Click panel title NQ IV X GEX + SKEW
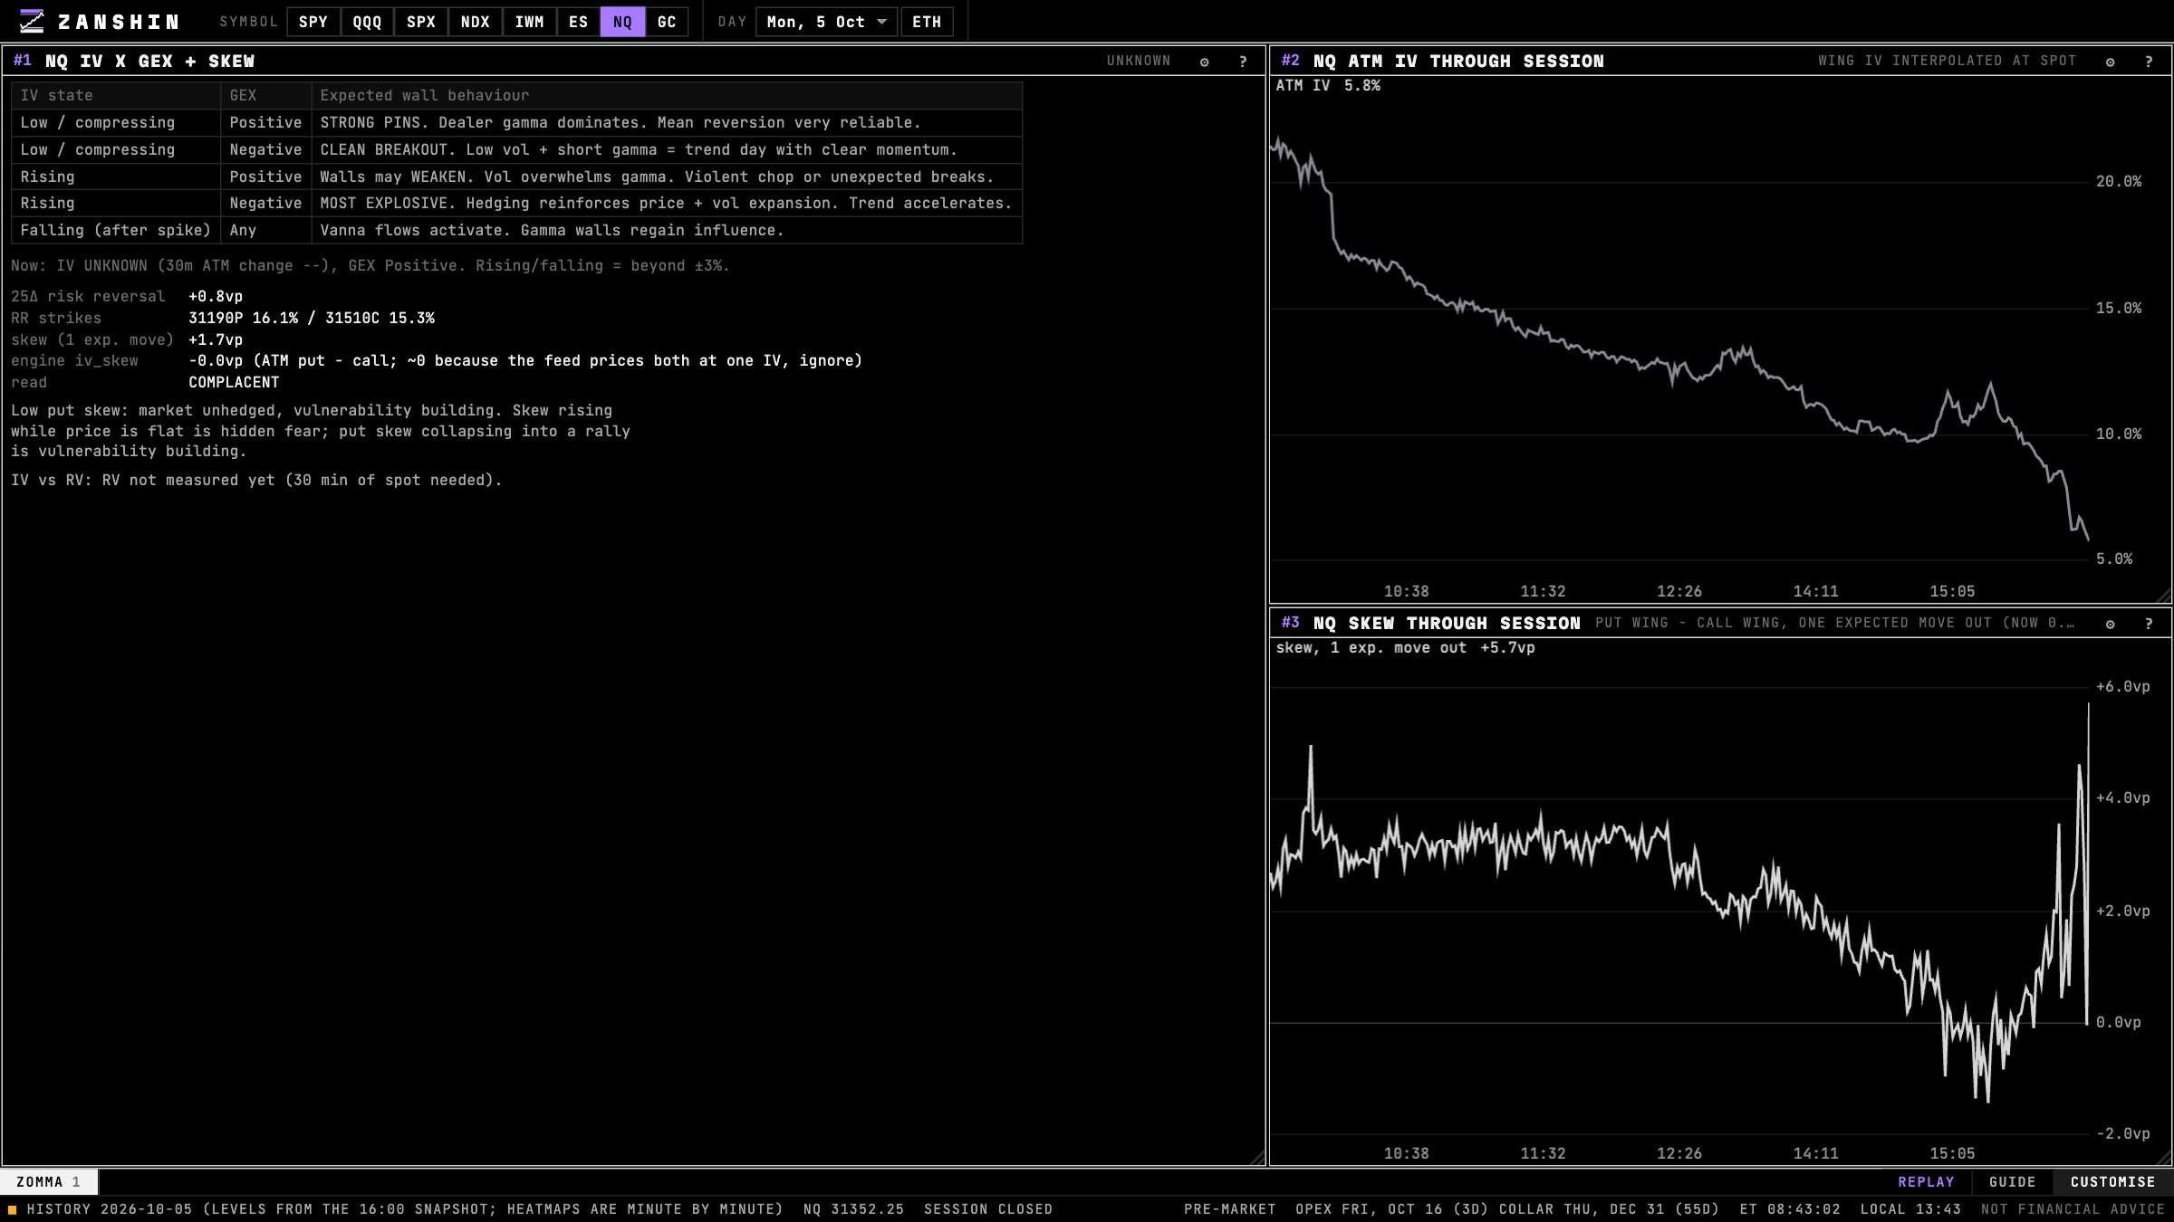Screen dimensions: 2174x1222 [x=150, y=62]
